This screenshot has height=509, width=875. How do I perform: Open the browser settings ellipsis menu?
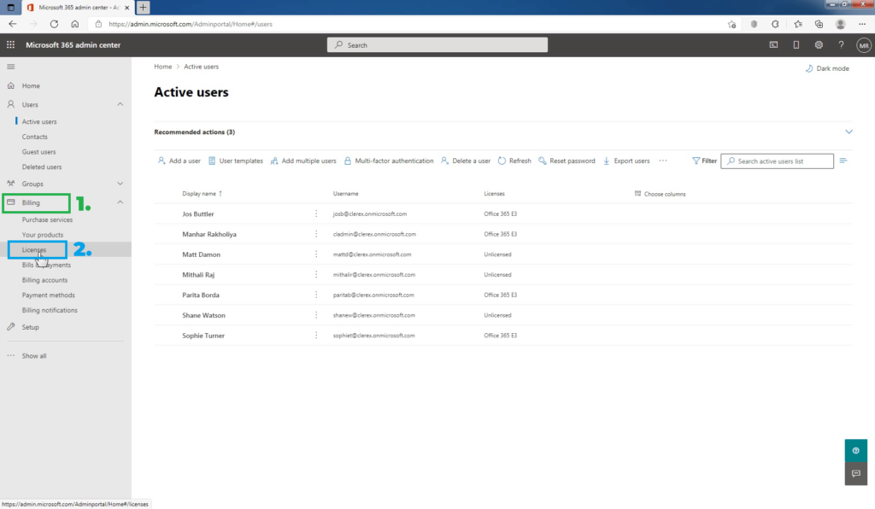pos(862,24)
